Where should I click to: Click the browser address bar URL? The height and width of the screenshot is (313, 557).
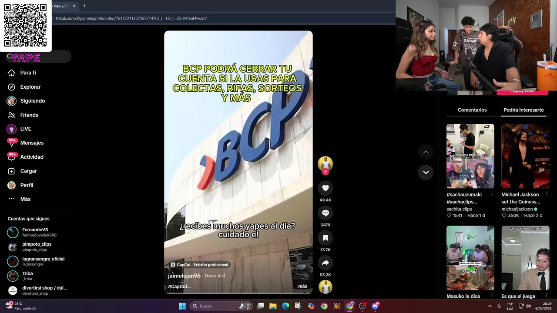(x=131, y=18)
